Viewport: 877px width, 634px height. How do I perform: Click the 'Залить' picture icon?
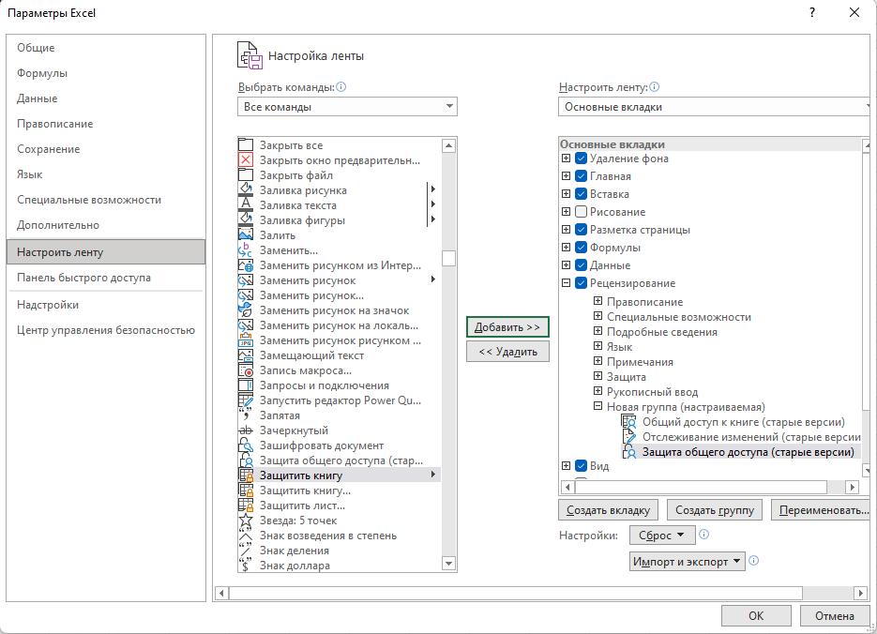(246, 235)
